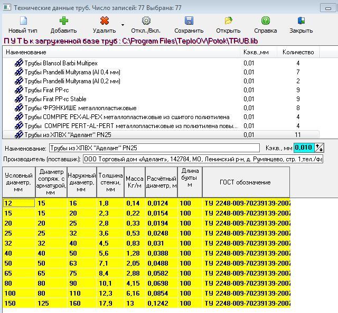
Task: Select calculated diameter cell 0,0124
Action: click(162, 203)
